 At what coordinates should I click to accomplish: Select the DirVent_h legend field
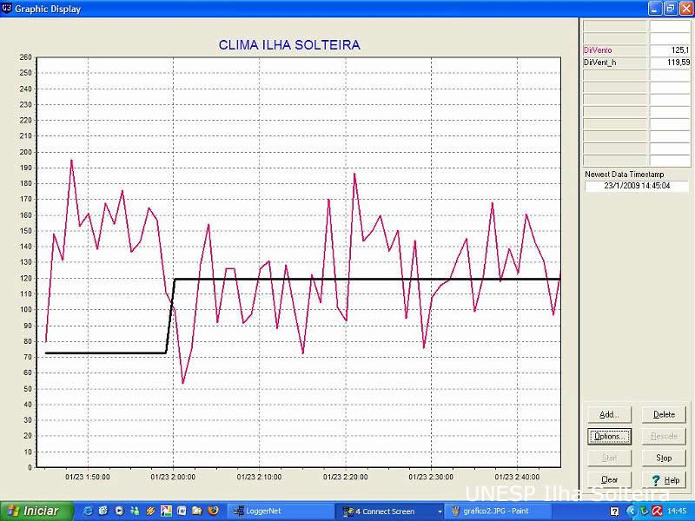[615, 63]
